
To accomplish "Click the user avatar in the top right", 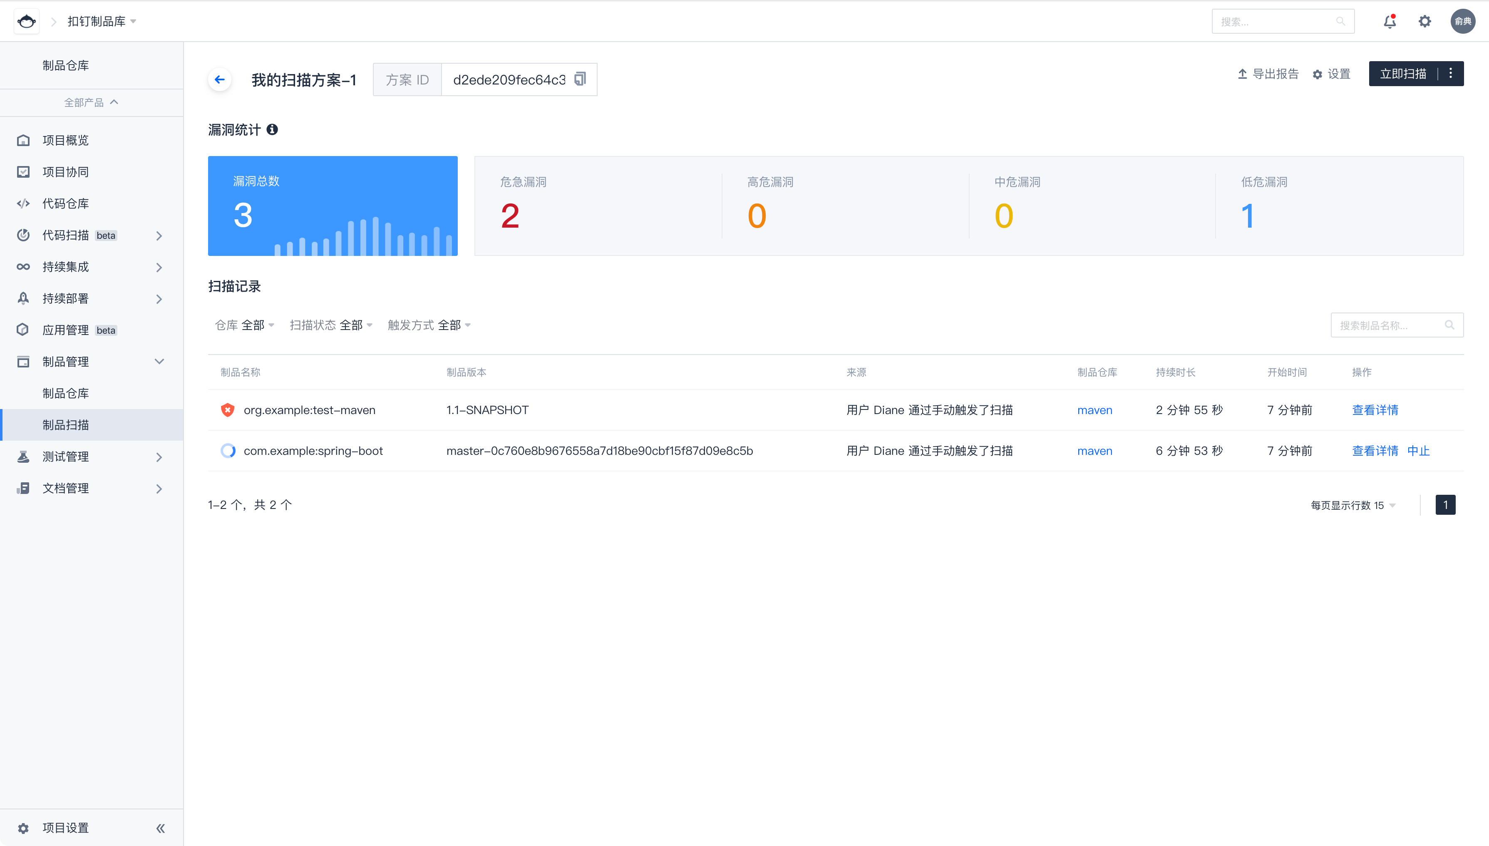I will click(x=1462, y=22).
